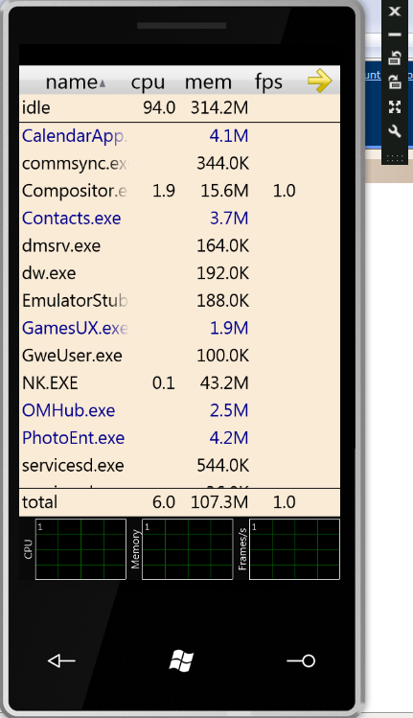This screenshot has height=718, width=413.
Task: Click the 15.6M Compositor memory value
Action: pyautogui.click(x=225, y=191)
